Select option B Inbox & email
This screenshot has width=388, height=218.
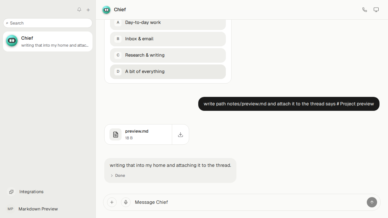[168, 39]
